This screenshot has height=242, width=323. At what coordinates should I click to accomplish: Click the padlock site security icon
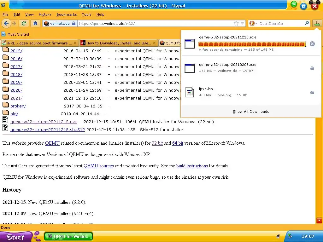click(x=74, y=23)
